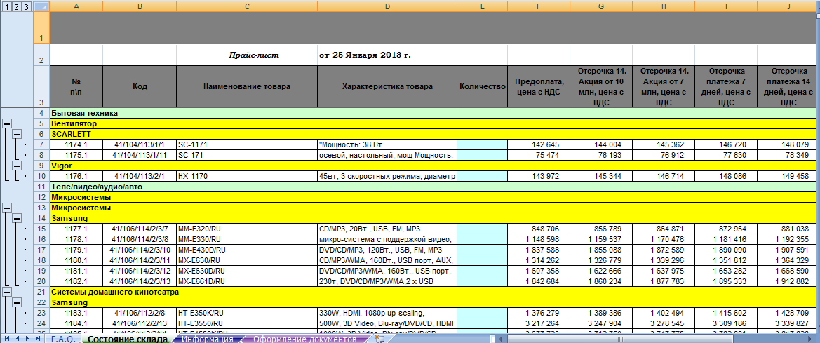This screenshot has width=820, height=343.
Task: Select row 11 header
Action: [x=41, y=187]
